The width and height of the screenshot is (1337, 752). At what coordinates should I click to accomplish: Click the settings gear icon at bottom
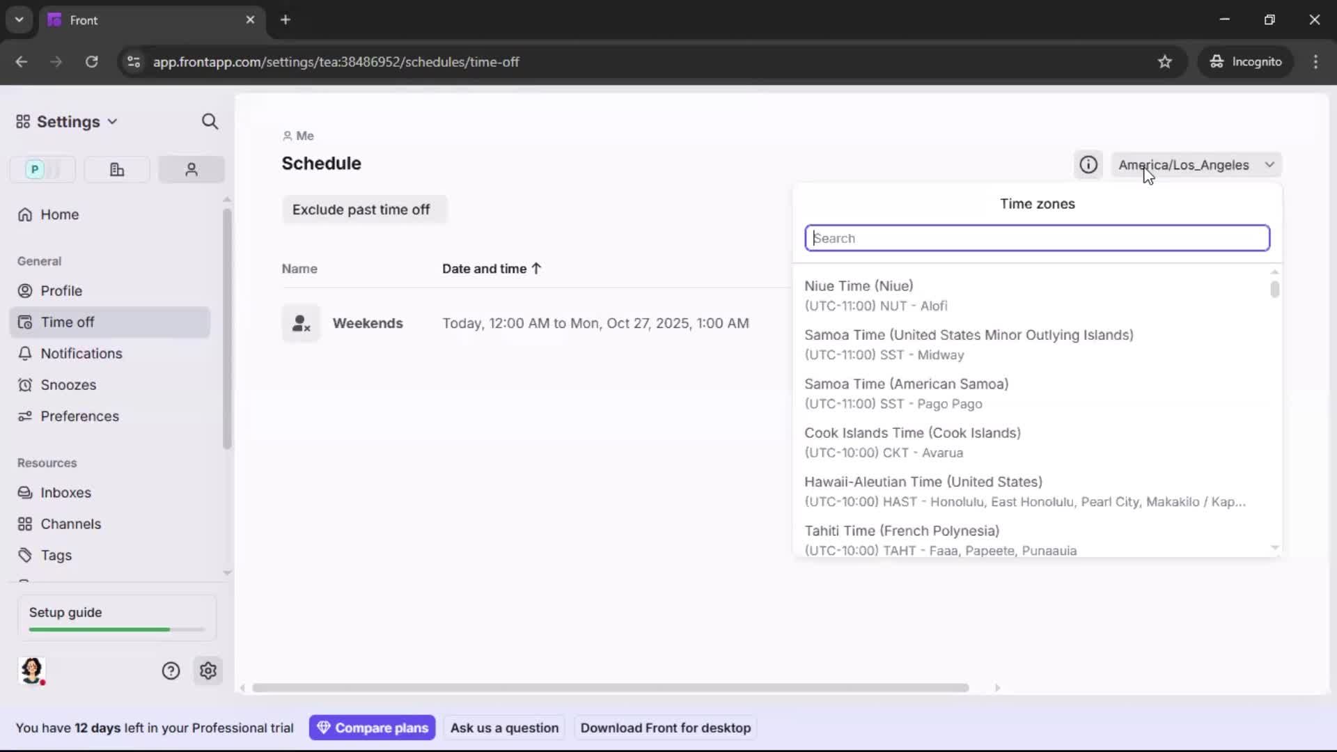208,671
